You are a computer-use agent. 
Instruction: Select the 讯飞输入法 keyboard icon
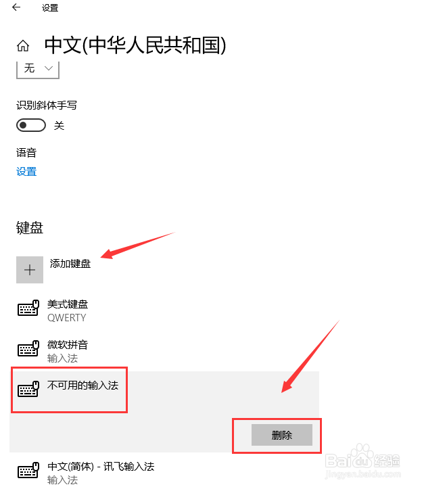pyautogui.click(x=28, y=470)
